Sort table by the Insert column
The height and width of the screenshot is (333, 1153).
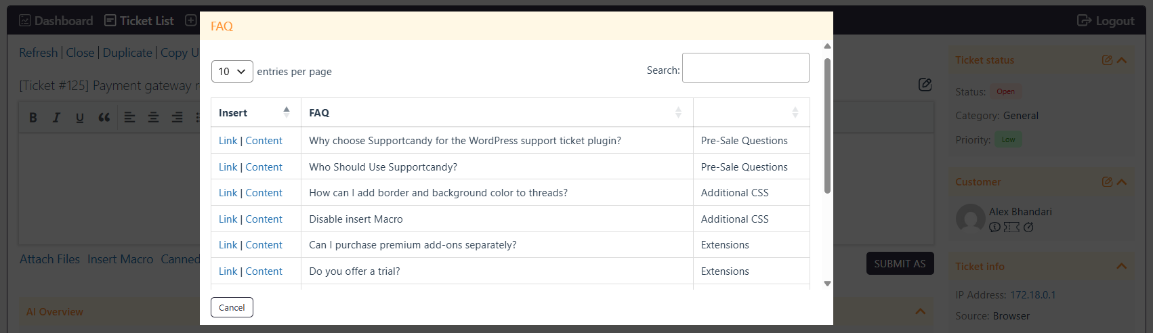pos(255,113)
